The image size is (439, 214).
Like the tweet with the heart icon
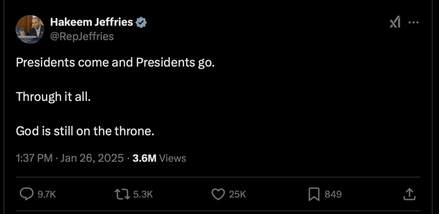point(218,194)
